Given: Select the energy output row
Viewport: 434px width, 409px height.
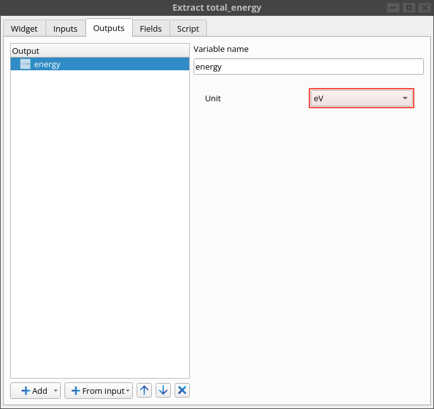Looking at the screenshot, I should coord(100,64).
